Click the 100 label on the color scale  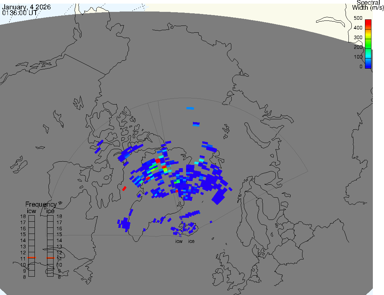tap(358, 57)
